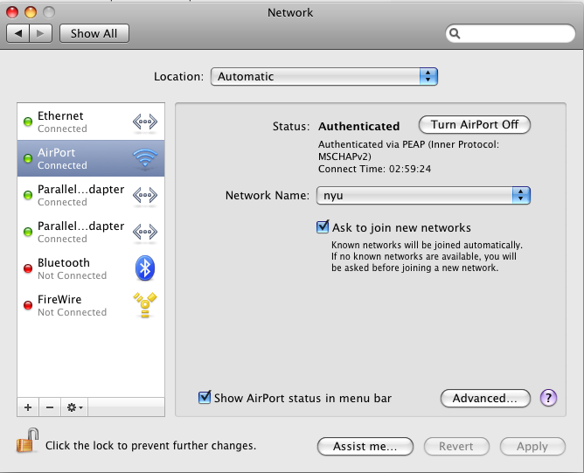The width and height of the screenshot is (584, 473).
Task: Open the Network Name dropdown showing nyu
Action: 423,196
